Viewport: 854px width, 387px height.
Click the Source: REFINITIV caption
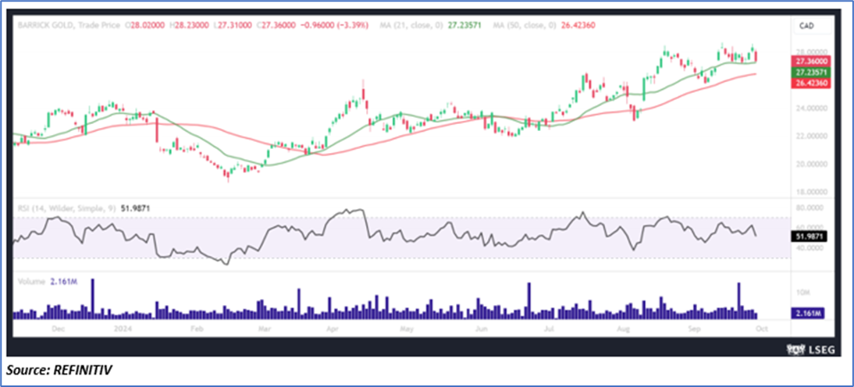click(60, 371)
